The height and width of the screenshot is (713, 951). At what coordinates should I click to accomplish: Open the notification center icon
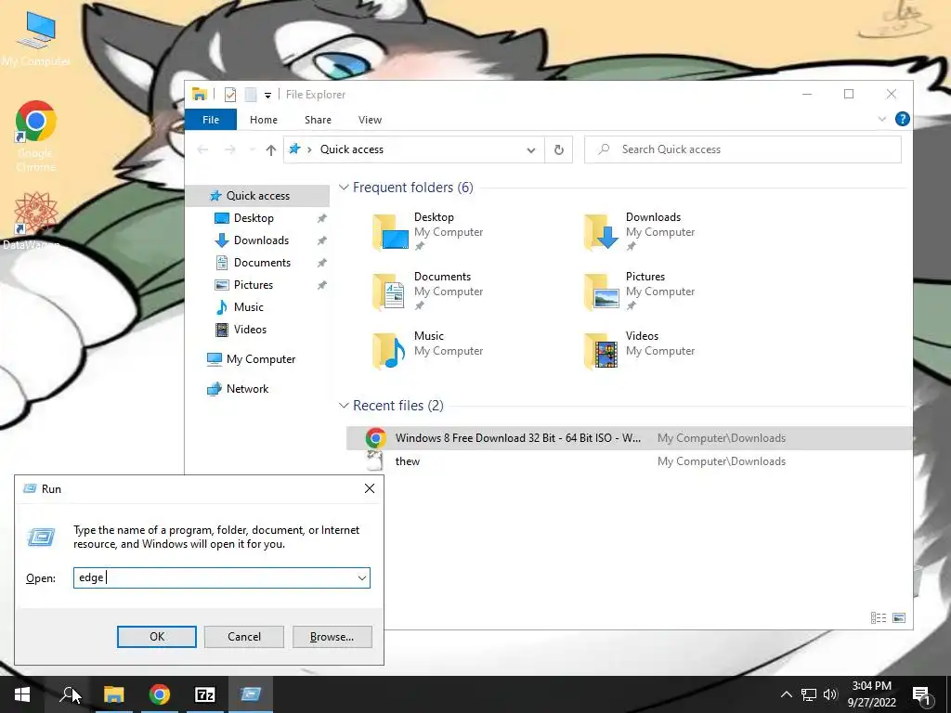pos(921,694)
